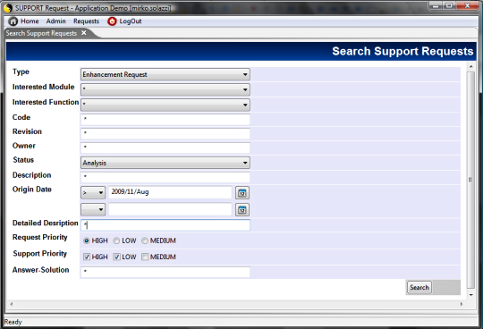Click the Request Priority label

[x=39, y=237]
